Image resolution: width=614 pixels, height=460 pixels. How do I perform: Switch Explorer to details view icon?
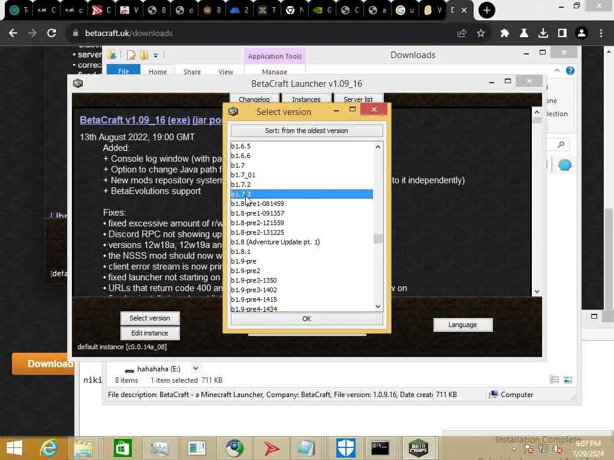555,379
